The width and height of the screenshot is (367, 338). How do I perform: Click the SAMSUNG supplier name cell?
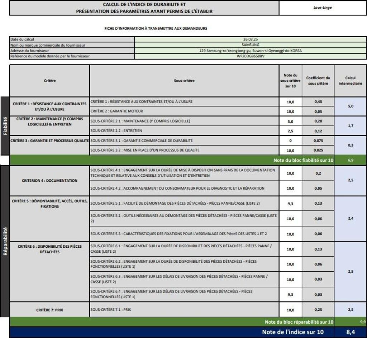click(250, 45)
